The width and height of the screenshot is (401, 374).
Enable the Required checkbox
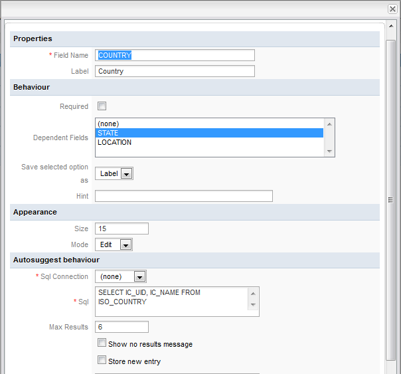[102, 106]
